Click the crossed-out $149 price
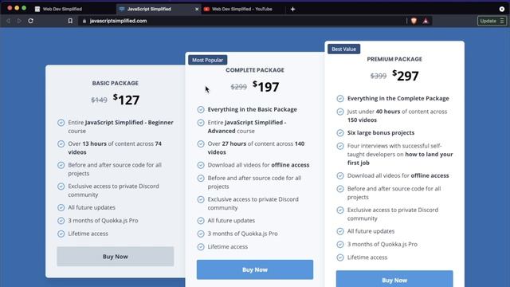 point(99,100)
